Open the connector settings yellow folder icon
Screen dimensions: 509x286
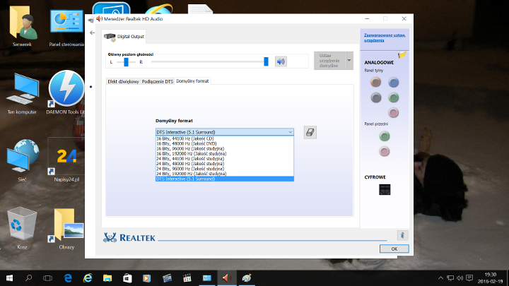[x=402, y=55]
